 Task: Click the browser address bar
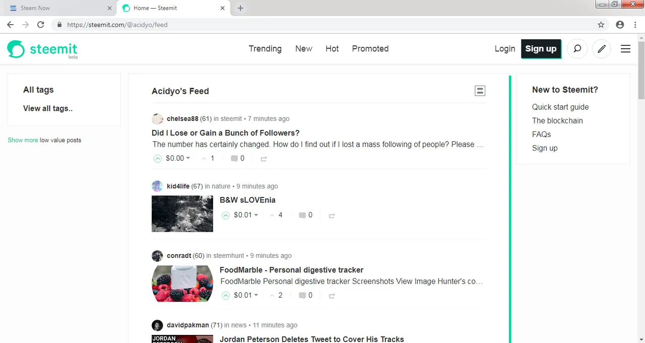coord(322,24)
